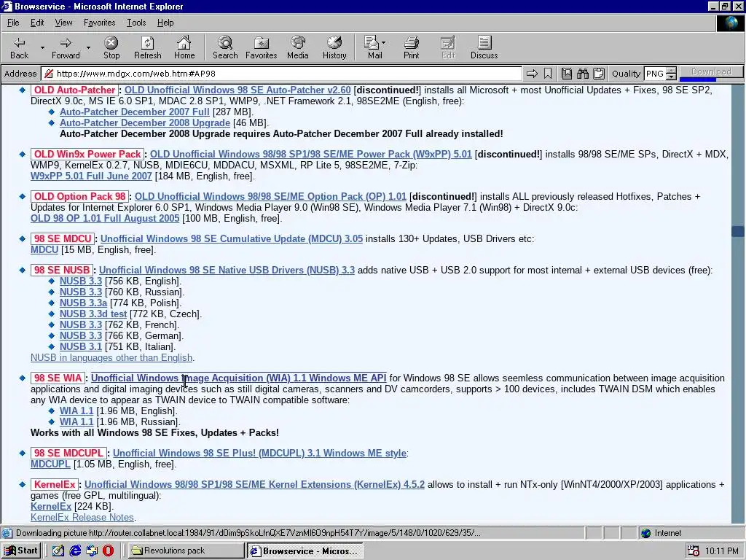Refresh the current page
The image size is (746, 560).
(147, 48)
